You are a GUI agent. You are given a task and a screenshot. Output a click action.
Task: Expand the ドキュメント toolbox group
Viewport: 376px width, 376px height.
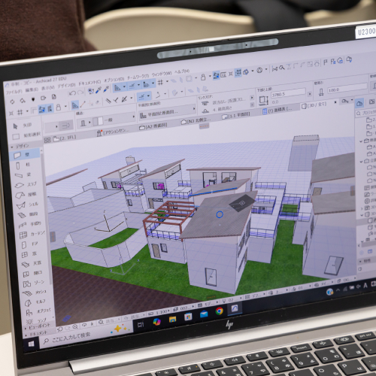tap(26, 335)
